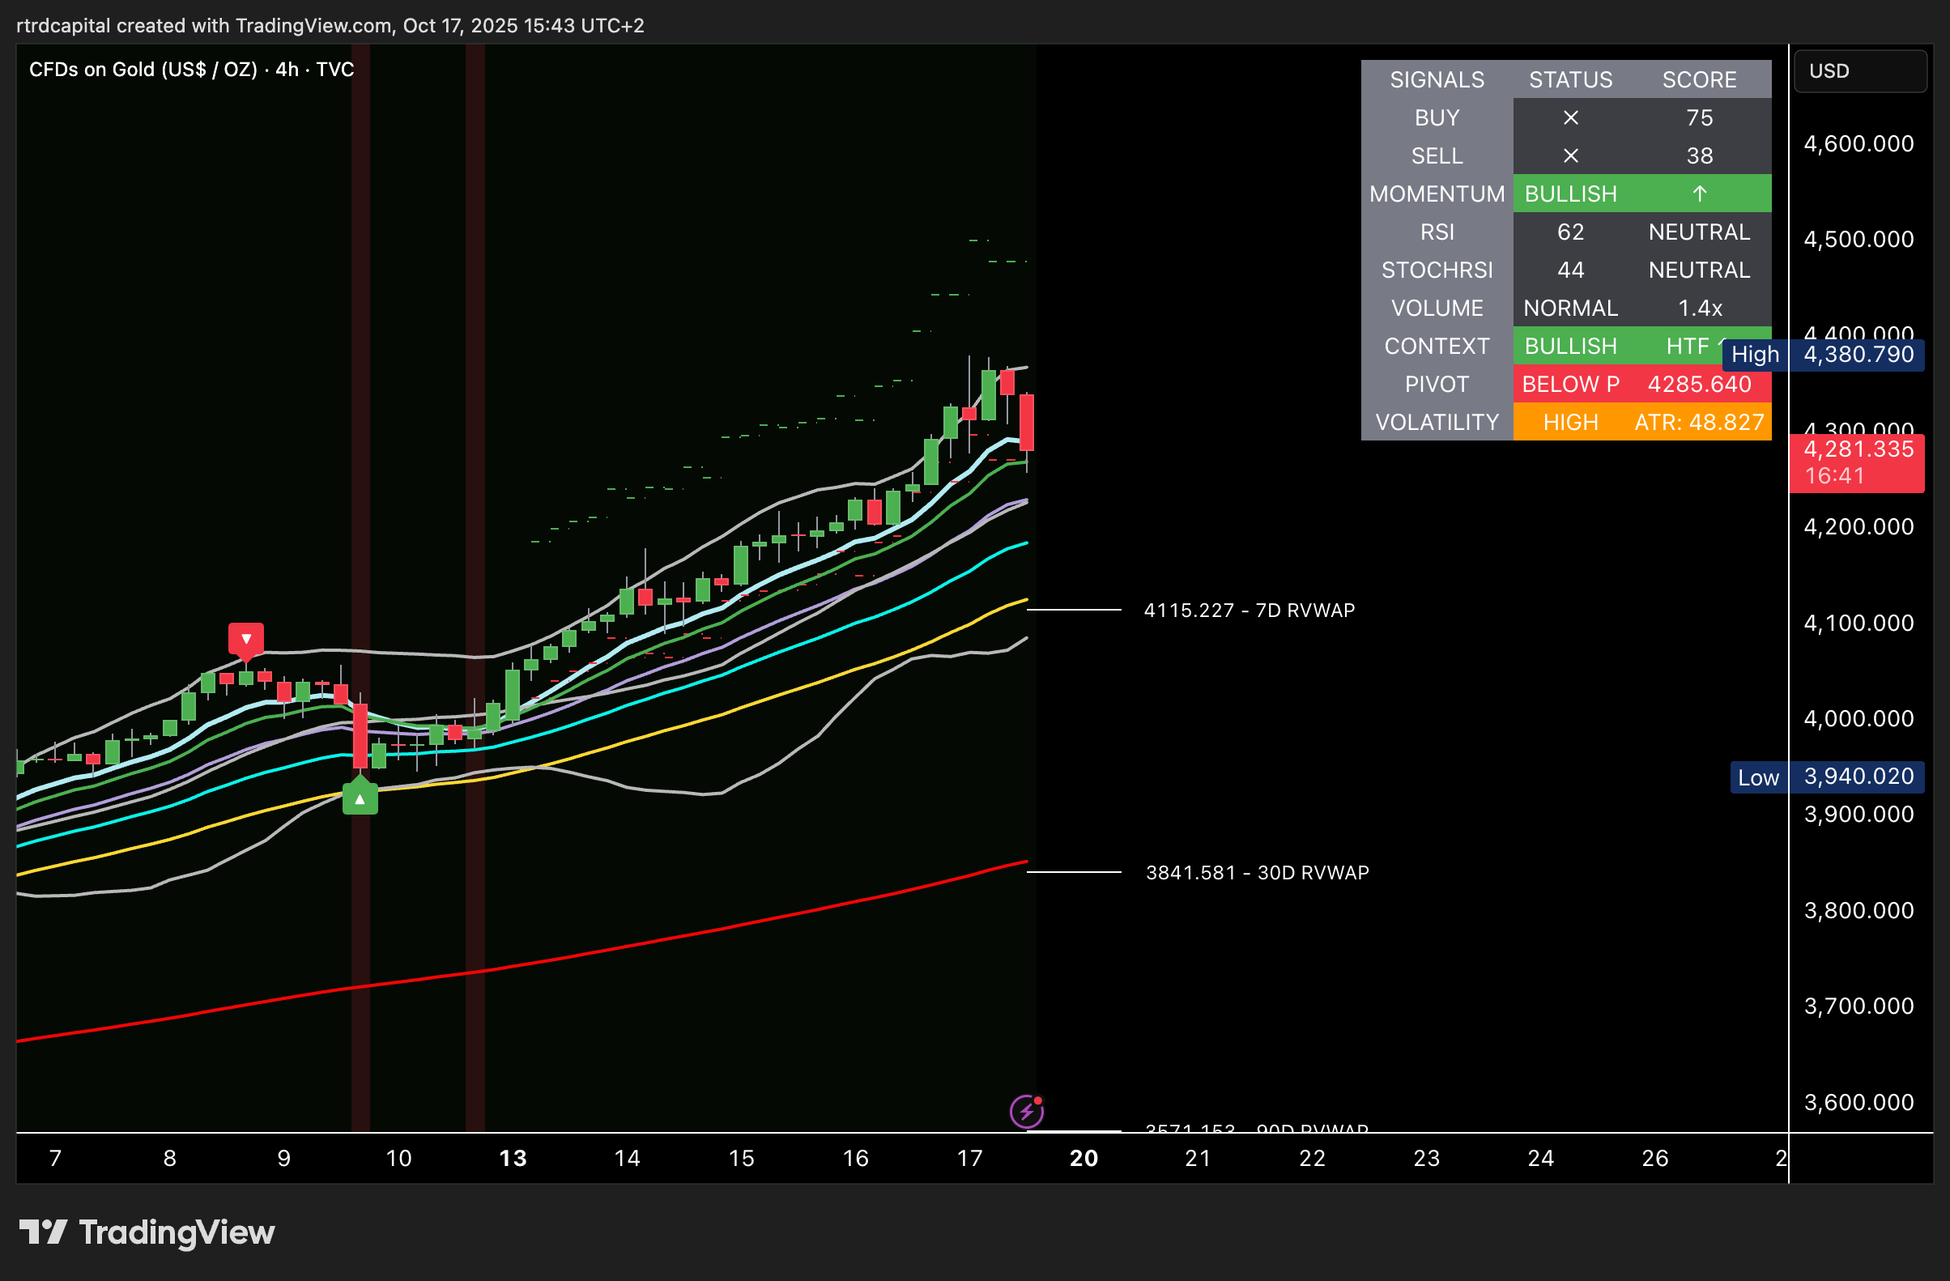Click the red BELOW P pivot cell
The height and width of the screenshot is (1281, 1950).
pyautogui.click(x=1570, y=384)
